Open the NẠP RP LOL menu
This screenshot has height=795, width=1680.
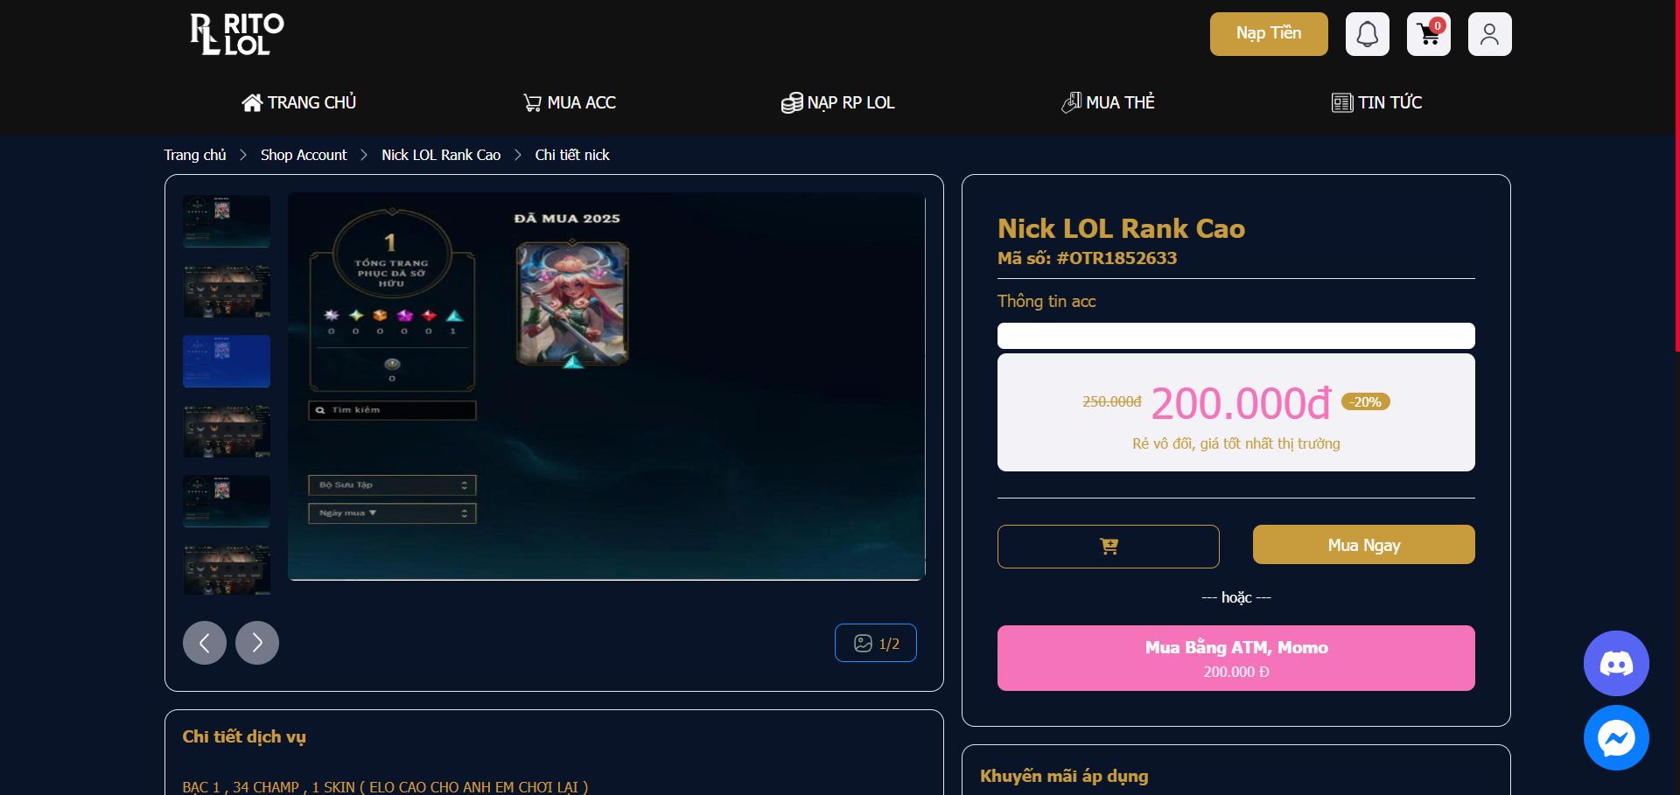coord(837,102)
